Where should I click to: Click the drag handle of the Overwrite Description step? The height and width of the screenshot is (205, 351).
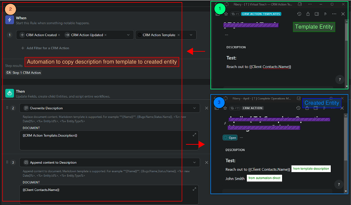pos(7,108)
